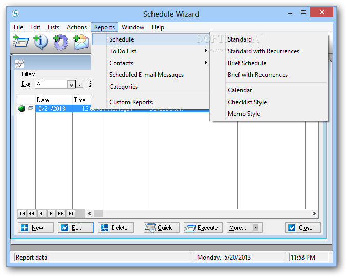Choose Categories report

[x=150, y=87]
